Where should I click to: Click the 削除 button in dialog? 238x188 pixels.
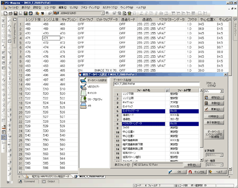[x=214, y=104]
